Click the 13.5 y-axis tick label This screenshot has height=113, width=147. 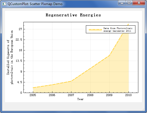pyautogui.click(x=19, y=61)
